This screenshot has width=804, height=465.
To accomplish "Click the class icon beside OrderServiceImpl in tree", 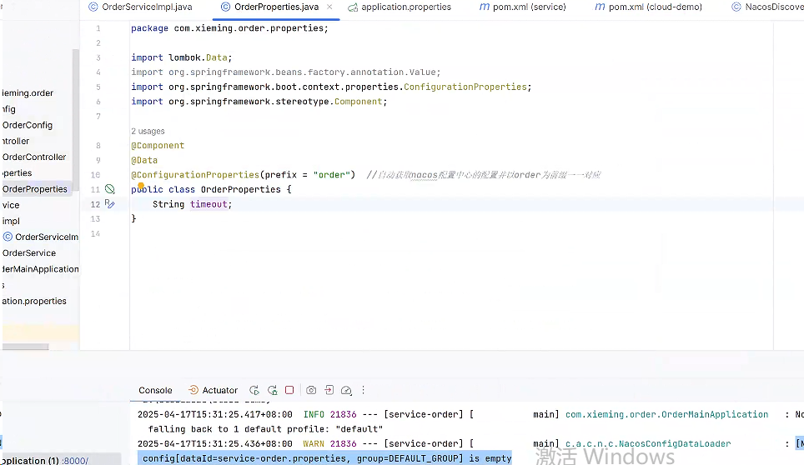I will (8, 237).
